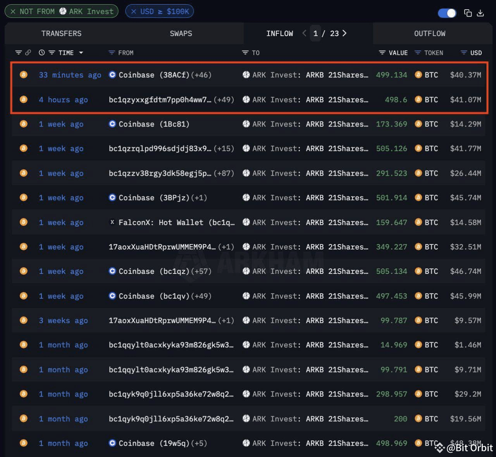Select the OUTFLOW tab
The height and width of the screenshot is (457, 496).
click(x=430, y=33)
